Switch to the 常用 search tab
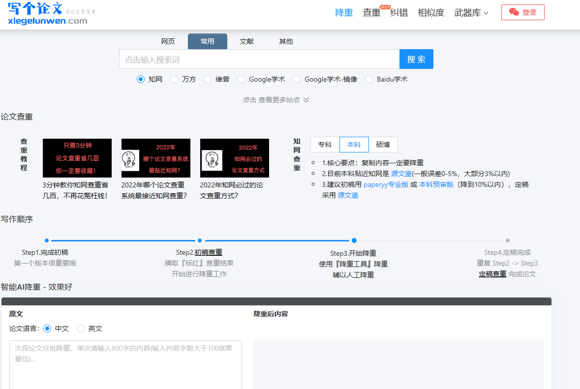This screenshot has height=389, width=580. (208, 41)
